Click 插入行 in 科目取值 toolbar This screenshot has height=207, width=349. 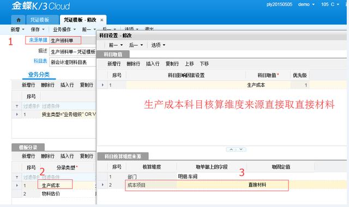[153, 64]
